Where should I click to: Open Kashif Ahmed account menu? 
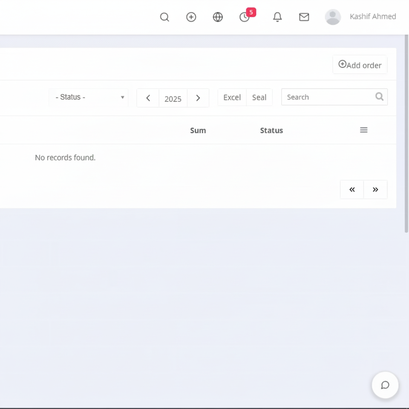coord(373,17)
